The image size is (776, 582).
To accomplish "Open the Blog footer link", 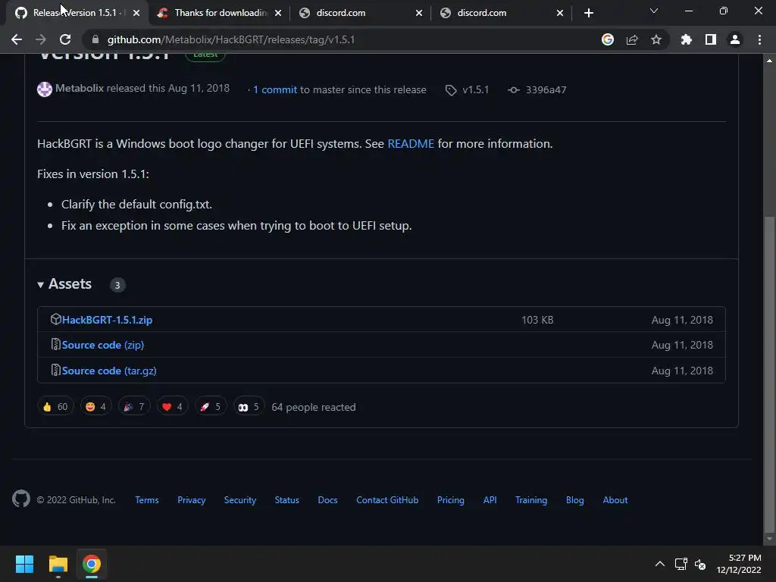I will tap(575, 500).
